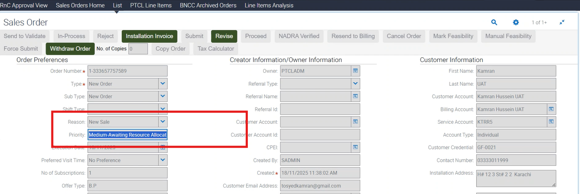The height and width of the screenshot is (194, 580).
Task: Open the Referral Name lookup icon
Action: (x=355, y=96)
